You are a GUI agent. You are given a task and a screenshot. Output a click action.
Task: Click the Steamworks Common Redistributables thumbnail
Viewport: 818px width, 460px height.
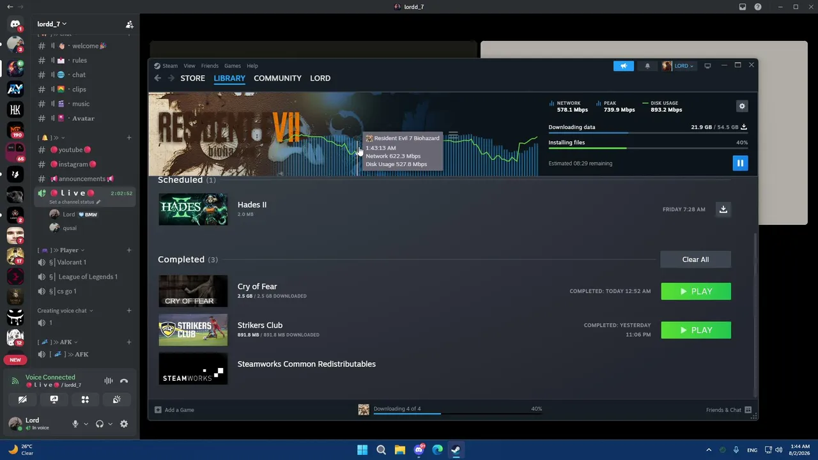pyautogui.click(x=193, y=369)
